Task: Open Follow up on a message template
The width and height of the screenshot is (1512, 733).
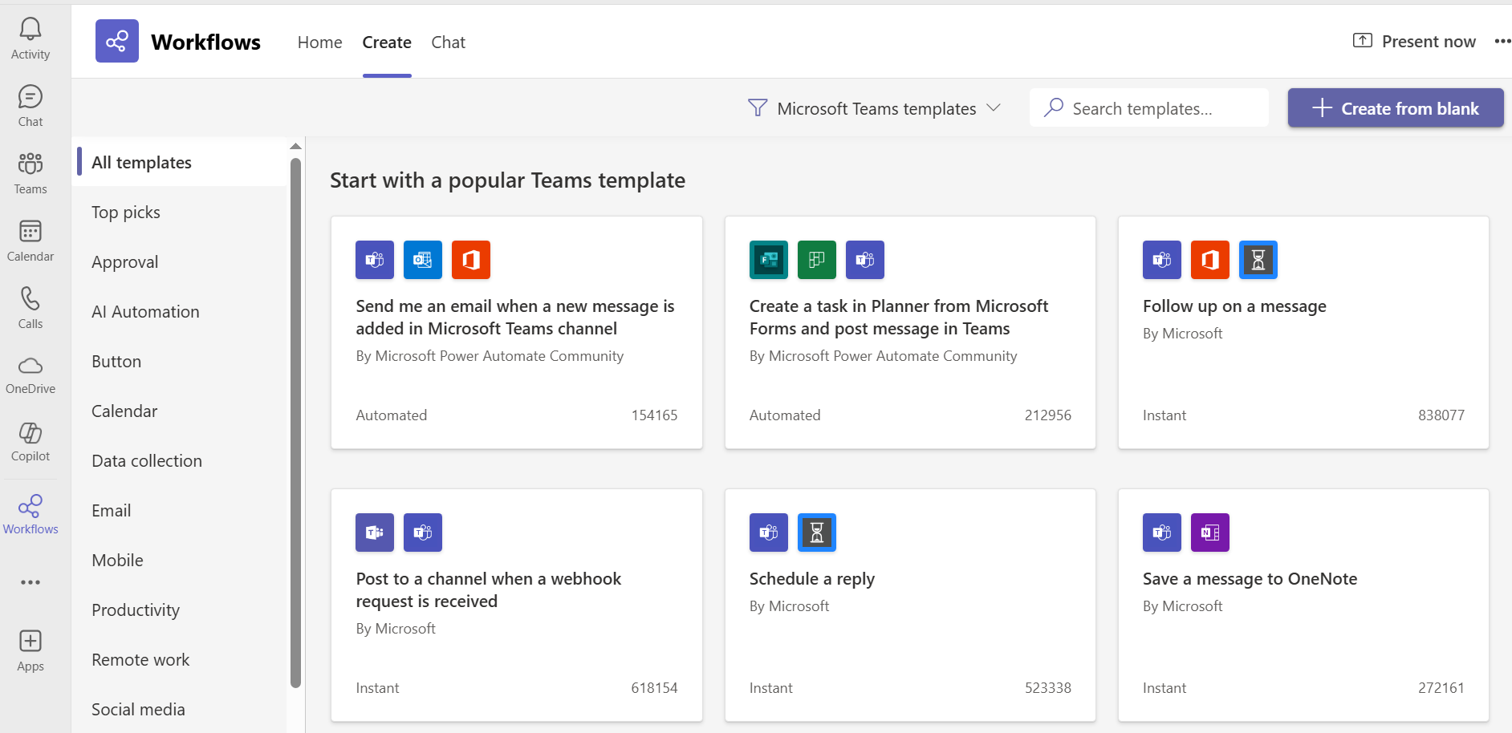Action: (x=1234, y=306)
